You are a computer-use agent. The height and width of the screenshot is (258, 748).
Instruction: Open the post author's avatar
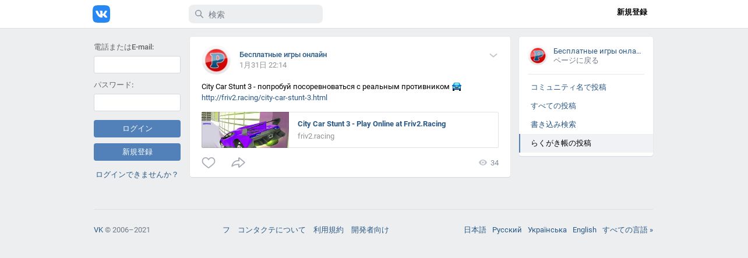tap(216, 61)
